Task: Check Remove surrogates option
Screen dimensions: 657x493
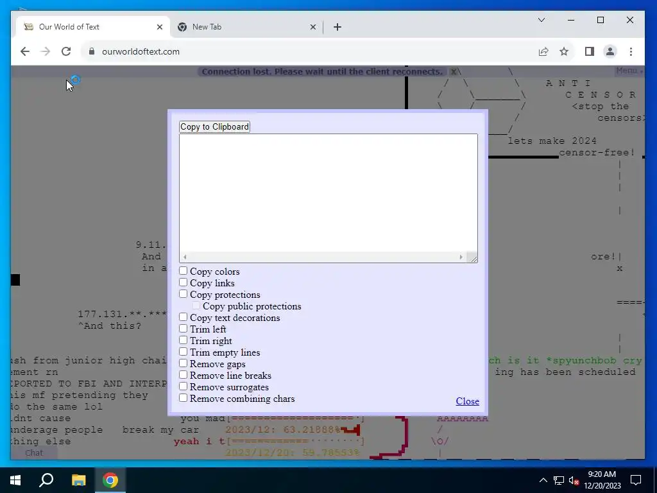Action: [183, 386]
